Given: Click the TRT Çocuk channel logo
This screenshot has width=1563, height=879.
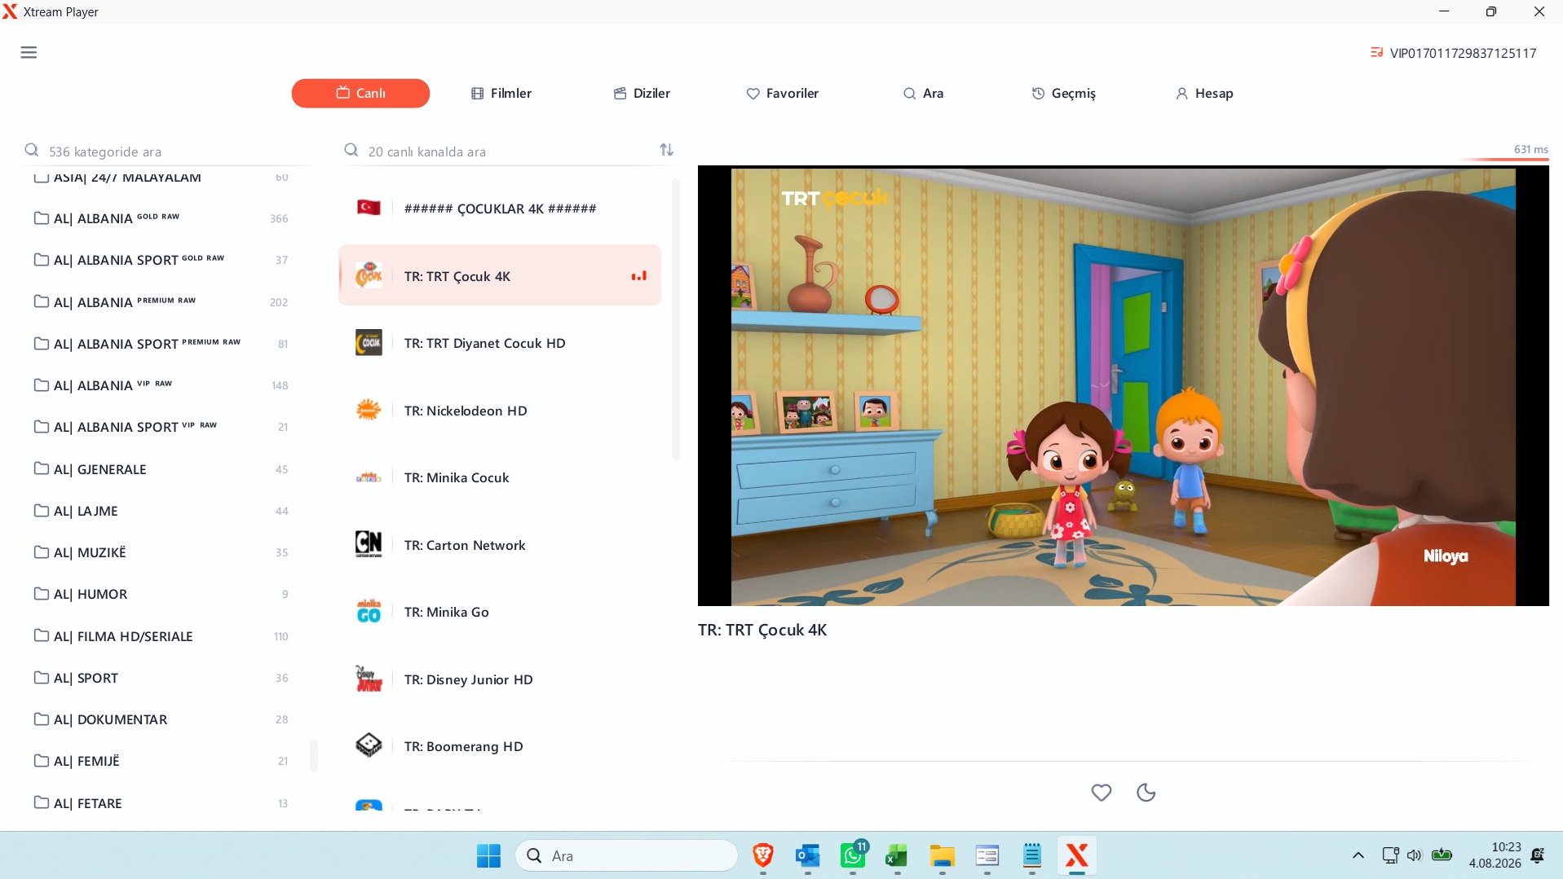Looking at the screenshot, I should pos(369,275).
